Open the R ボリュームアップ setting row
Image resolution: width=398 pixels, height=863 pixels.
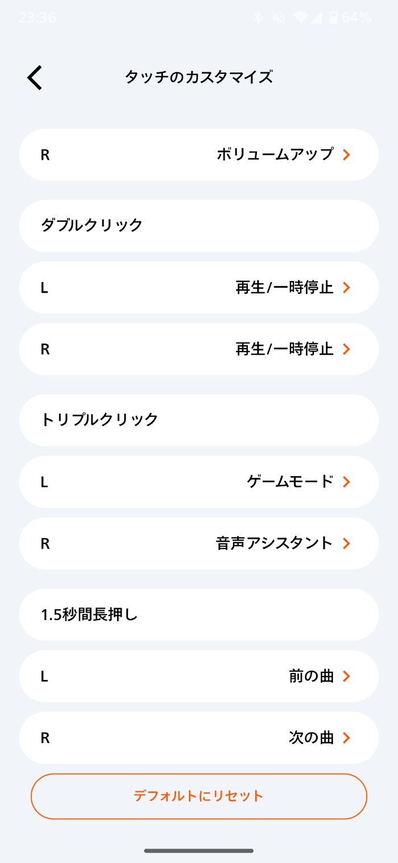pos(199,155)
